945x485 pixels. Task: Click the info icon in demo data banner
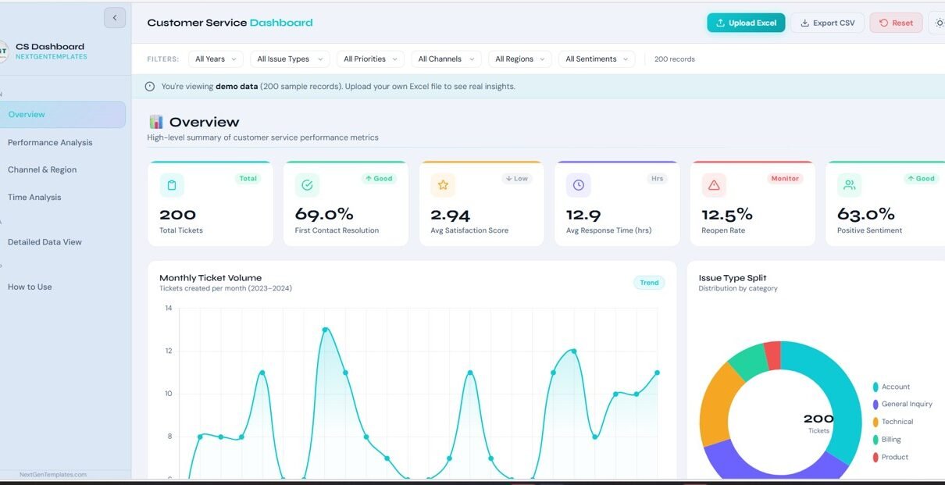[x=150, y=87]
